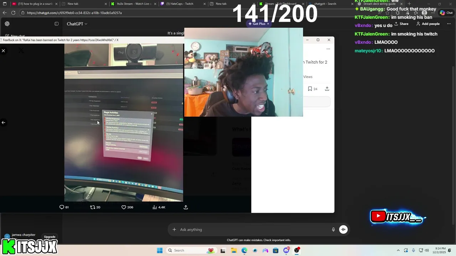Close the HateCaps Twitch tab
Image resolution: width=456 pixels, height=256 pixels.
pos(204,4)
